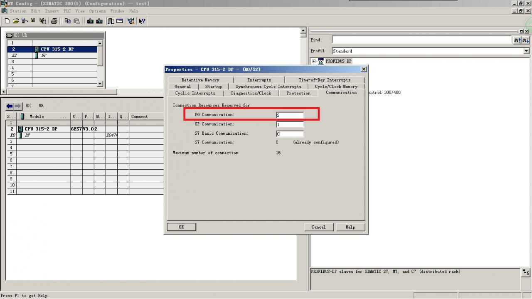Click the dock toggle button of catalog pane
This screenshot has height=299, width=532.
pos(522,31)
